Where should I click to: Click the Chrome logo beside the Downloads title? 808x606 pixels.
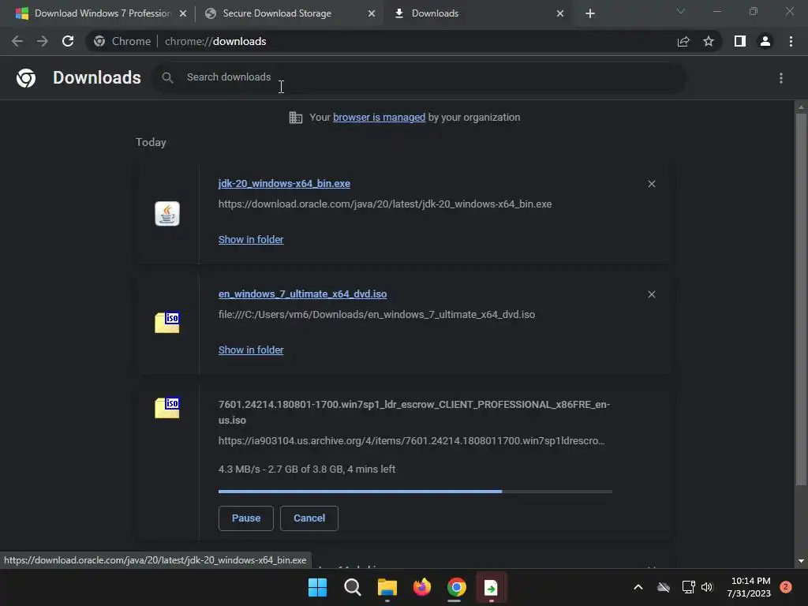[26, 78]
